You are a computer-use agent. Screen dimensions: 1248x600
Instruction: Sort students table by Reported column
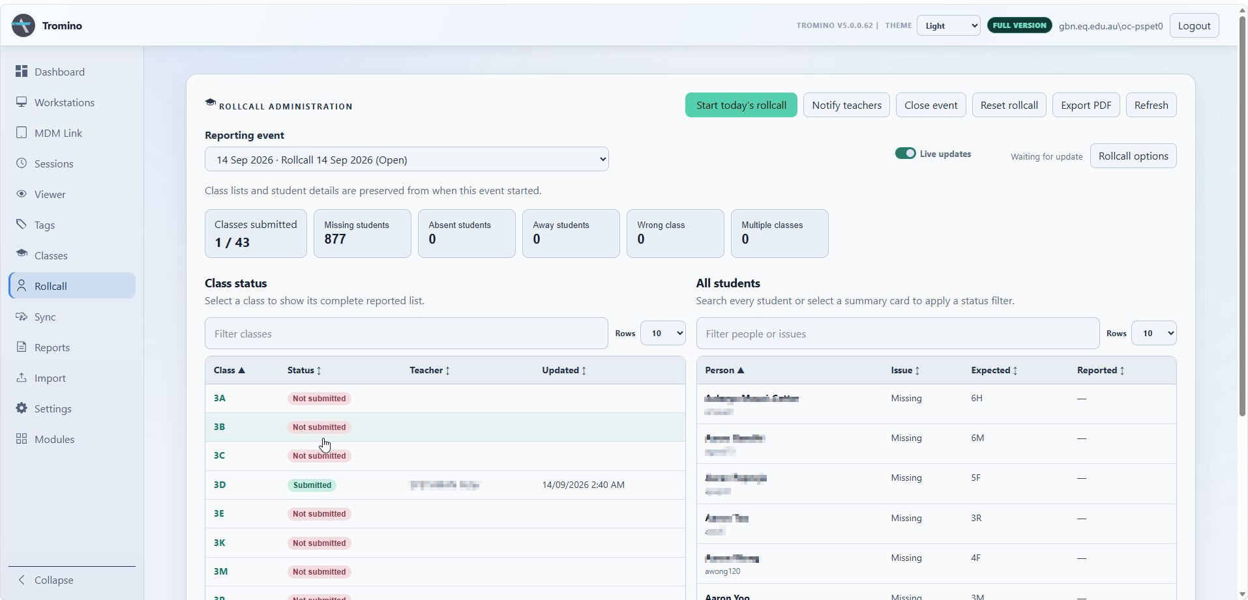pyautogui.click(x=1101, y=370)
